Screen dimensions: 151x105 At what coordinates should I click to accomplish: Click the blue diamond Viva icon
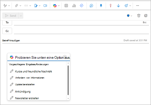(82, 6)
